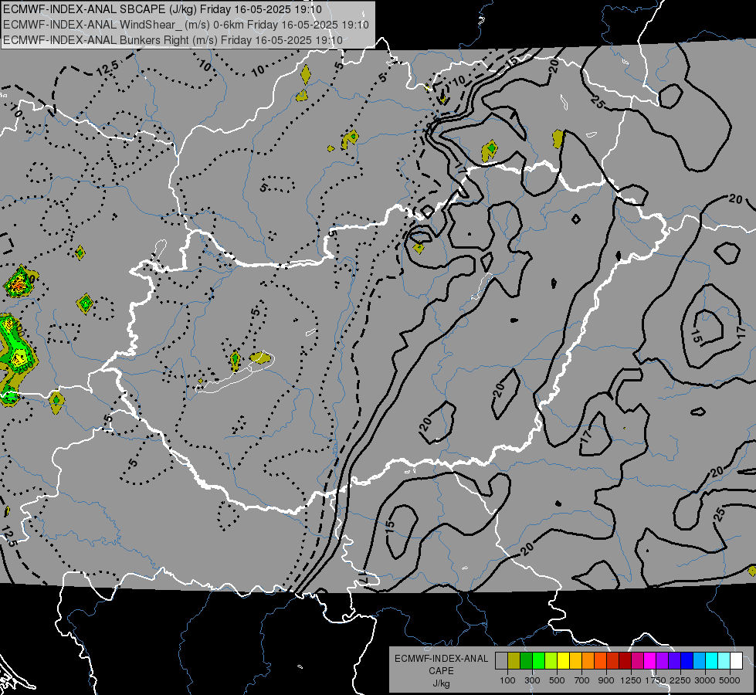
Task: Click the lime swatch left of the 500 tick
Action: [x=551, y=661]
